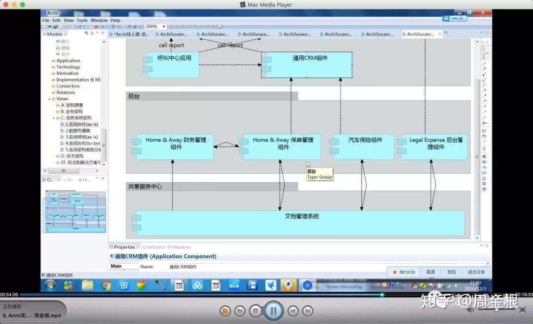Click the Windows Start orb
533x324 pixels.
coord(50,285)
